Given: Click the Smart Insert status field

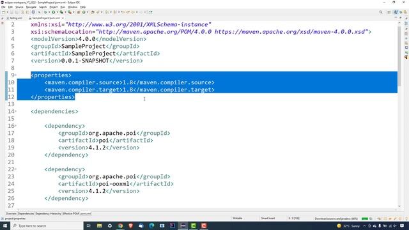Looking at the screenshot, I should pos(268,218).
